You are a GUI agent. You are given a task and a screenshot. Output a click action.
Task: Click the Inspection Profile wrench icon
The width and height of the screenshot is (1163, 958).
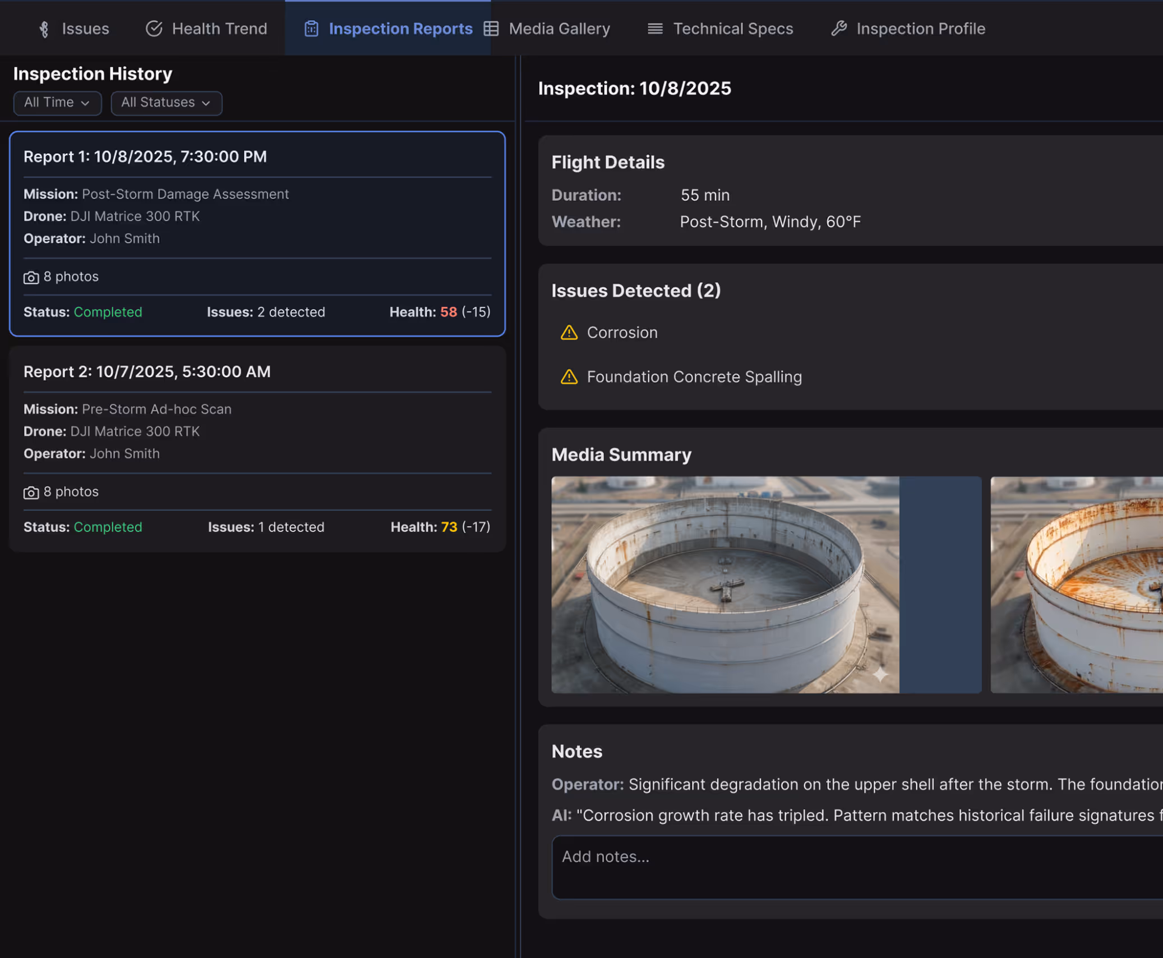(839, 28)
